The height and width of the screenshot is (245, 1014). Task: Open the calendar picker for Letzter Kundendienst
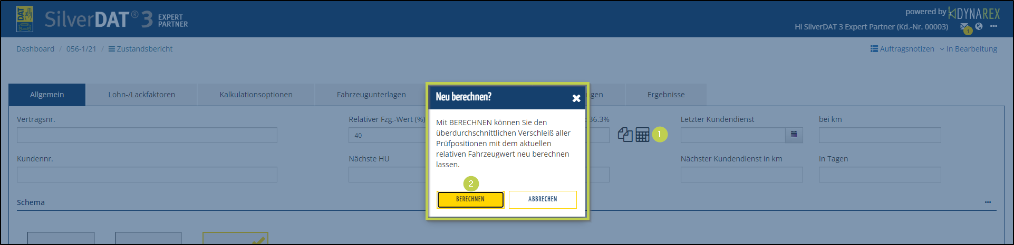[794, 135]
